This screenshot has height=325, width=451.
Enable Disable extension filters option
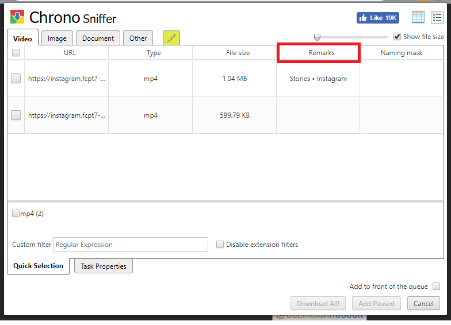220,245
